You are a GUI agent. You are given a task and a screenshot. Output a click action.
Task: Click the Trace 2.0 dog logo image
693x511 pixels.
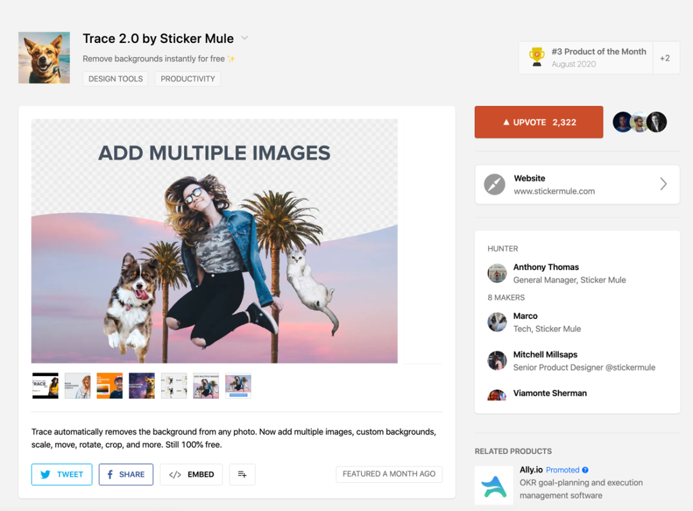point(44,58)
